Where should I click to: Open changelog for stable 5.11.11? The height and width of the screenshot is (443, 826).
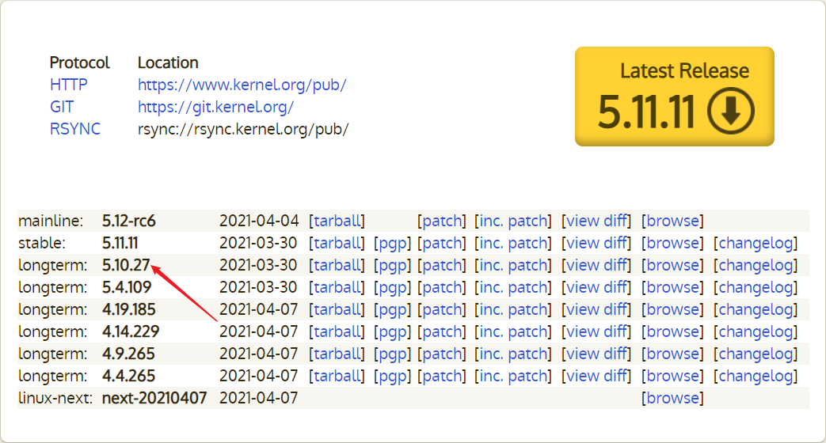tap(756, 243)
